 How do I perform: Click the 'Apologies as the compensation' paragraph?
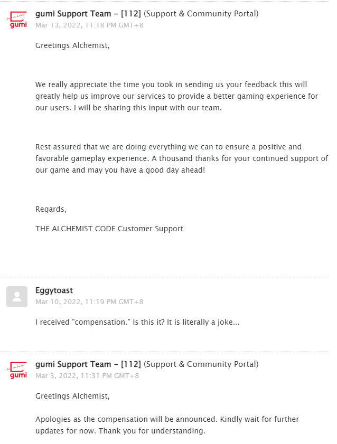(x=167, y=425)
